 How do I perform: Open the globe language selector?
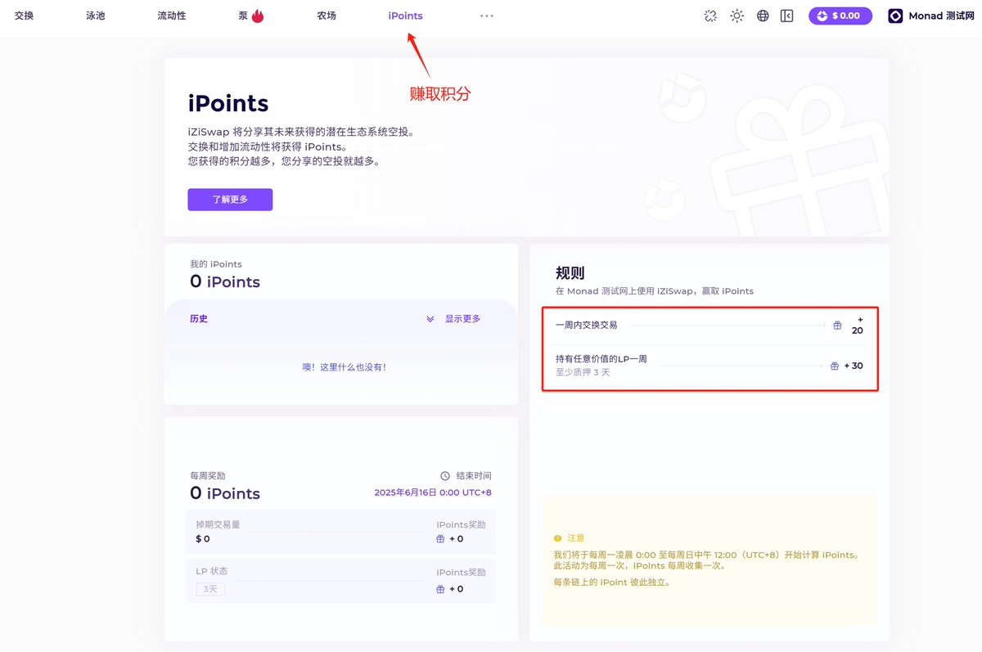pos(763,16)
